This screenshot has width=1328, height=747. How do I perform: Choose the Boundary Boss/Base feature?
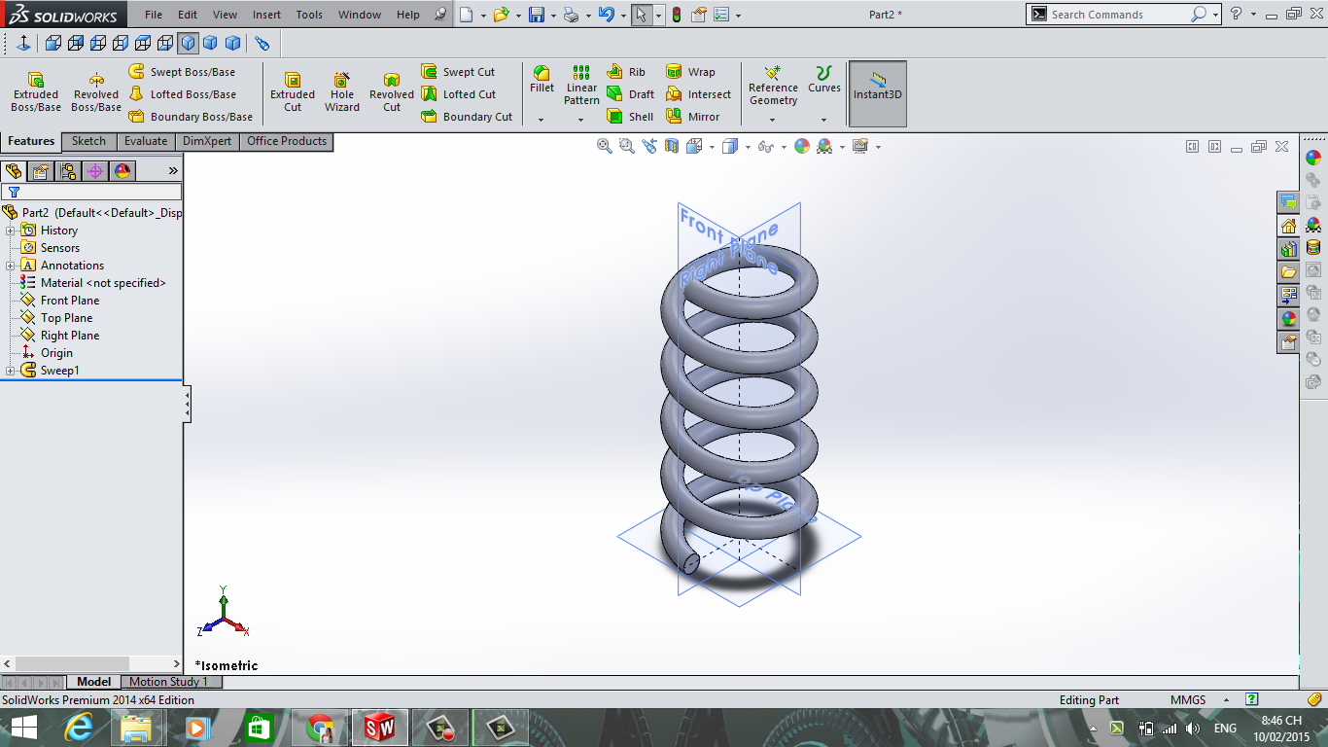pyautogui.click(x=191, y=117)
